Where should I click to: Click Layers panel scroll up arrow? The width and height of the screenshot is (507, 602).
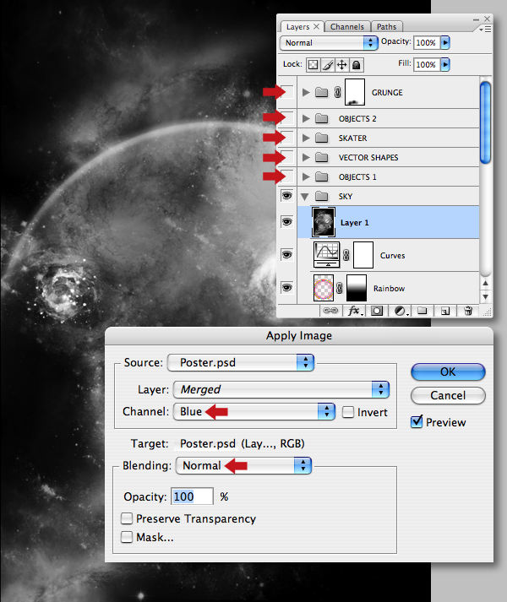pyautogui.click(x=486, y=283)
